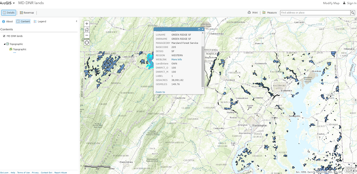Uncheck the MD DNR lands layer
The height and width of the screenshot is (174, 357).
point(4,36)
